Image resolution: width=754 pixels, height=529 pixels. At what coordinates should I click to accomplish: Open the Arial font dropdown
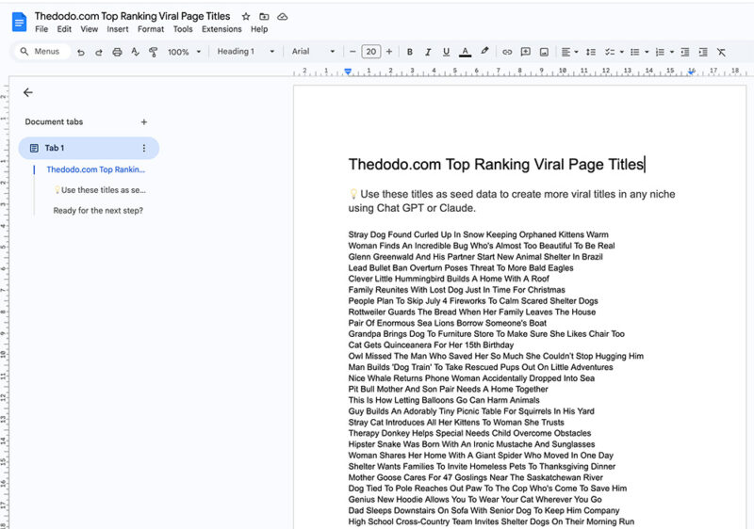pyautogui.click(x=313, y=52)
